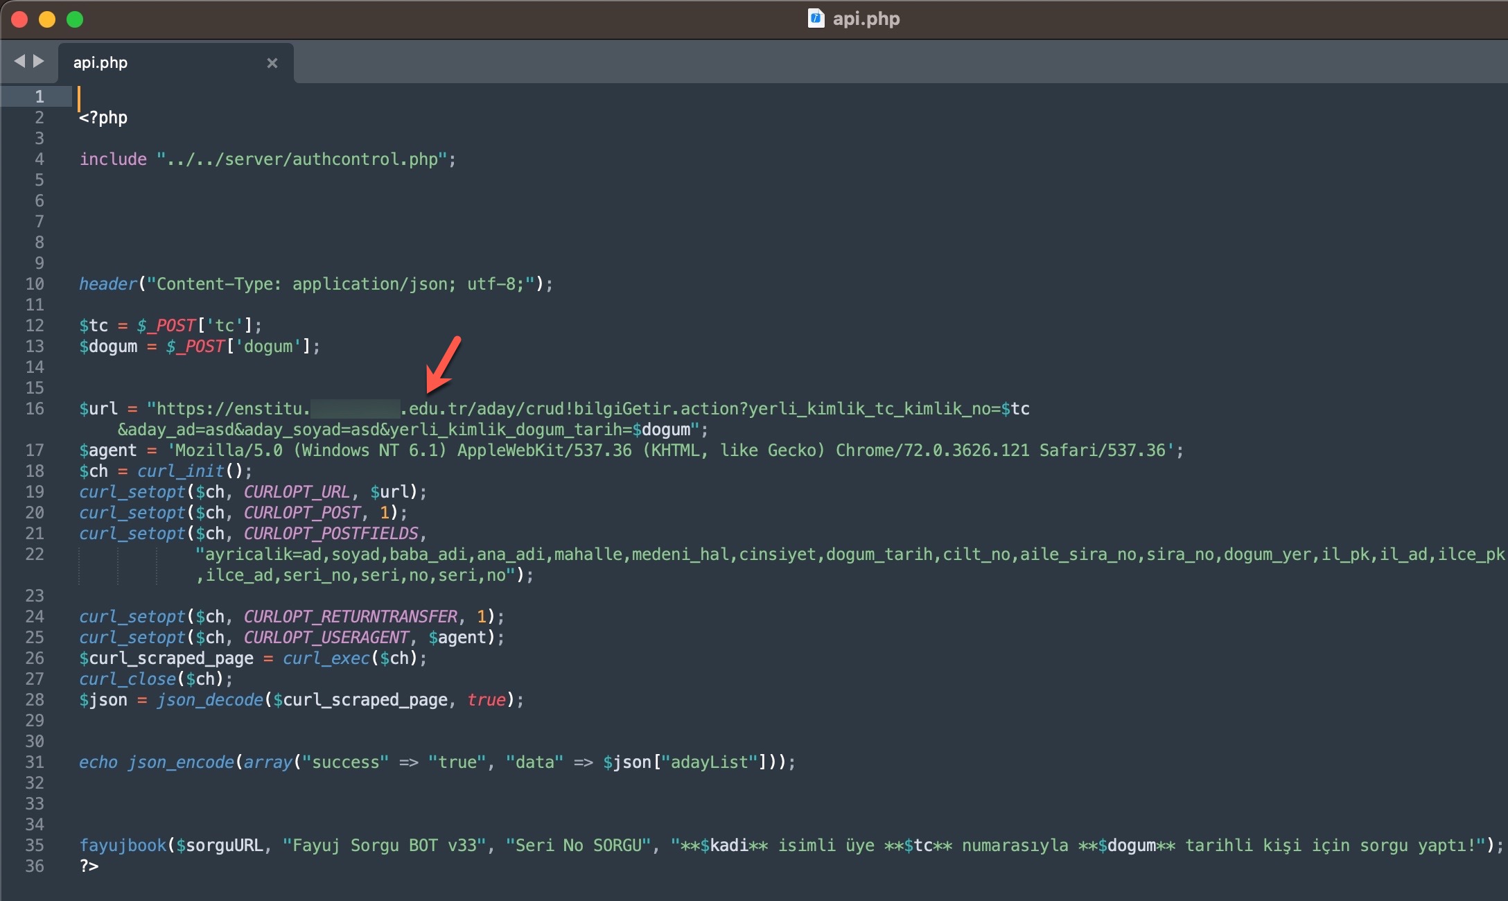Viewport: 1508px width, 901px height.
Task: Click curl_exec on line 26
Action: click(x=326, y=658)
